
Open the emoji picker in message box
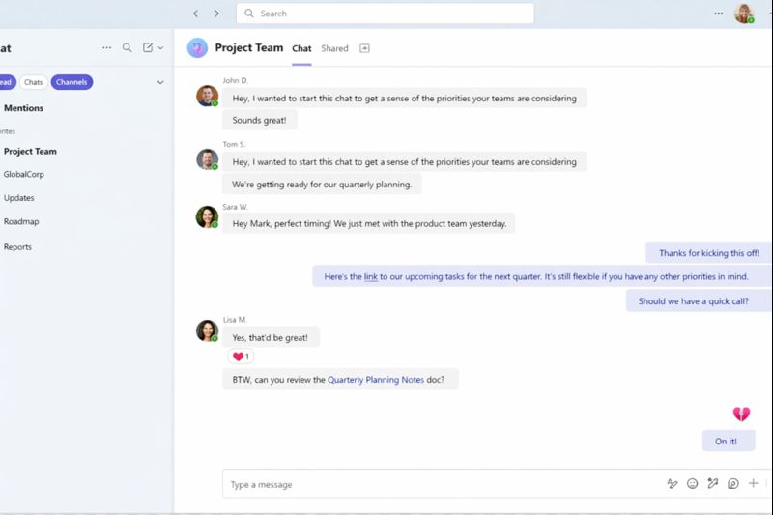(x=693, y=484)
